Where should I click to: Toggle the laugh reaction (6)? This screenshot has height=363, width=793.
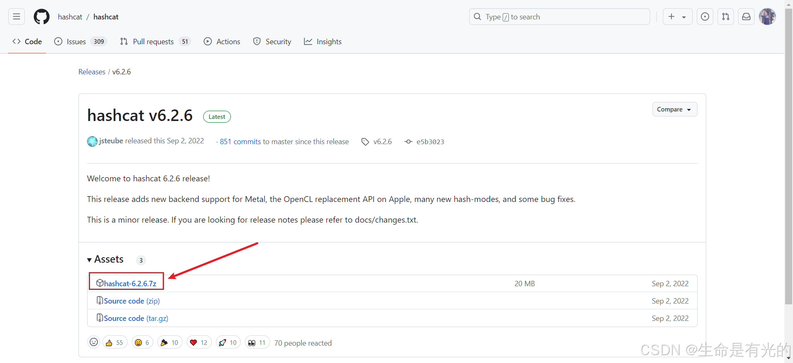tap(142, 342)
